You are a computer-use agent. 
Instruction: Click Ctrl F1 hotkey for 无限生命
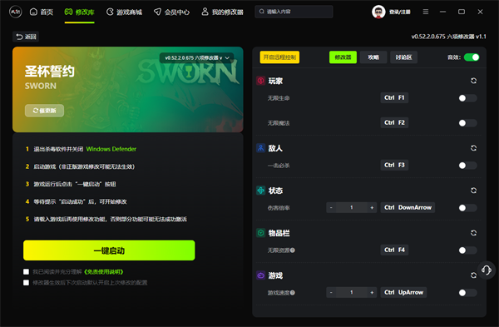point(394,97)
